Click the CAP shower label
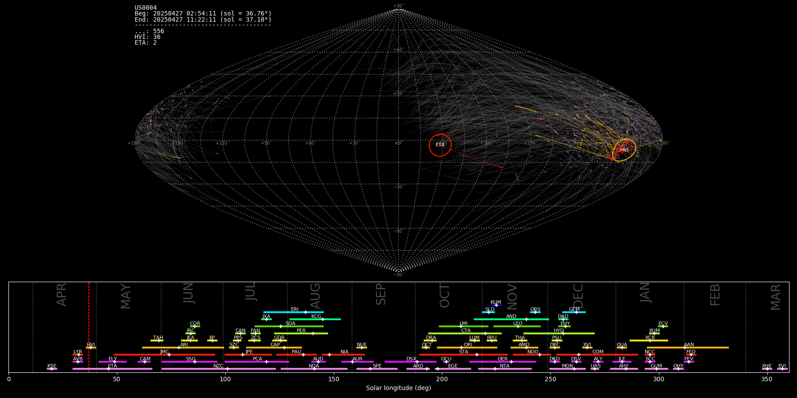The height and width of the screenshot is (398, 797). [x=275, y=345]
